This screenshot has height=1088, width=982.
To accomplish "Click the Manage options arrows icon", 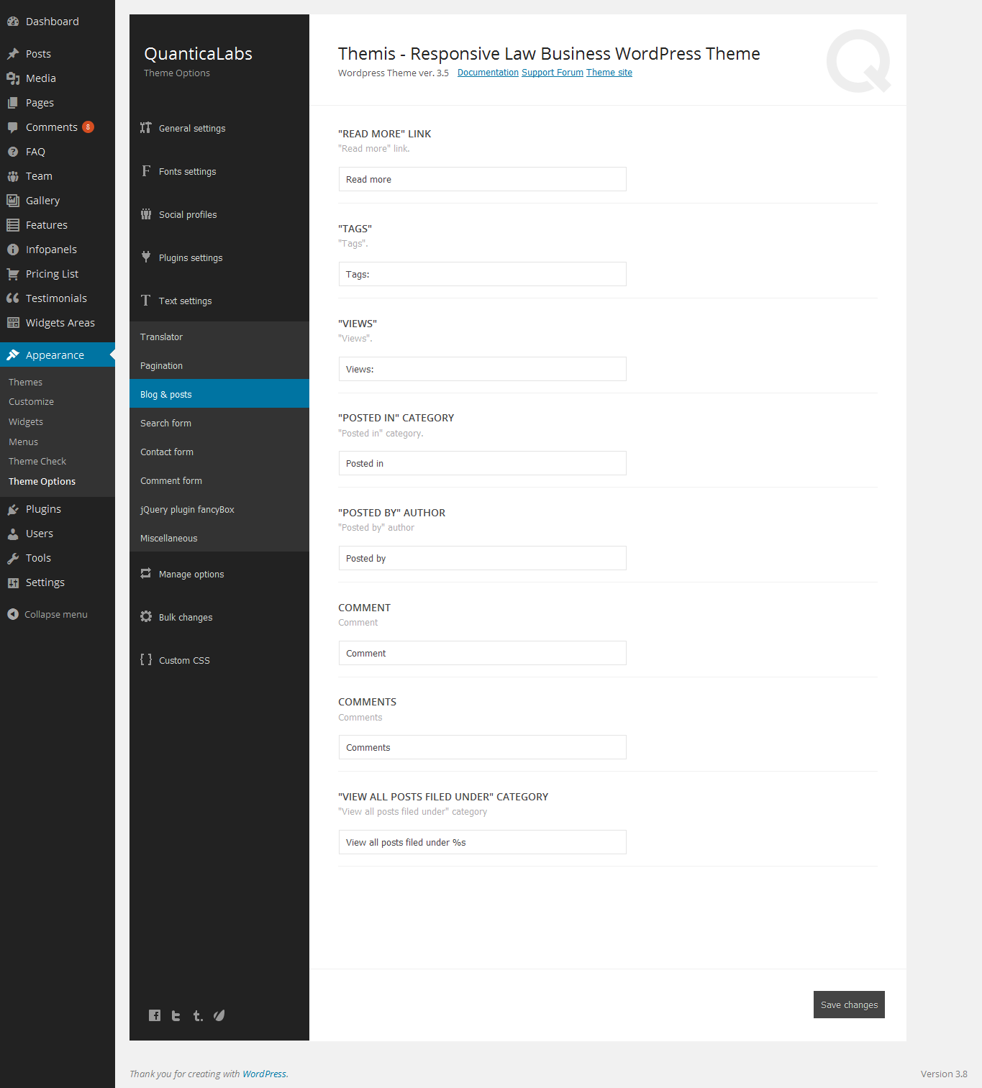I will (x=146, y=574).
